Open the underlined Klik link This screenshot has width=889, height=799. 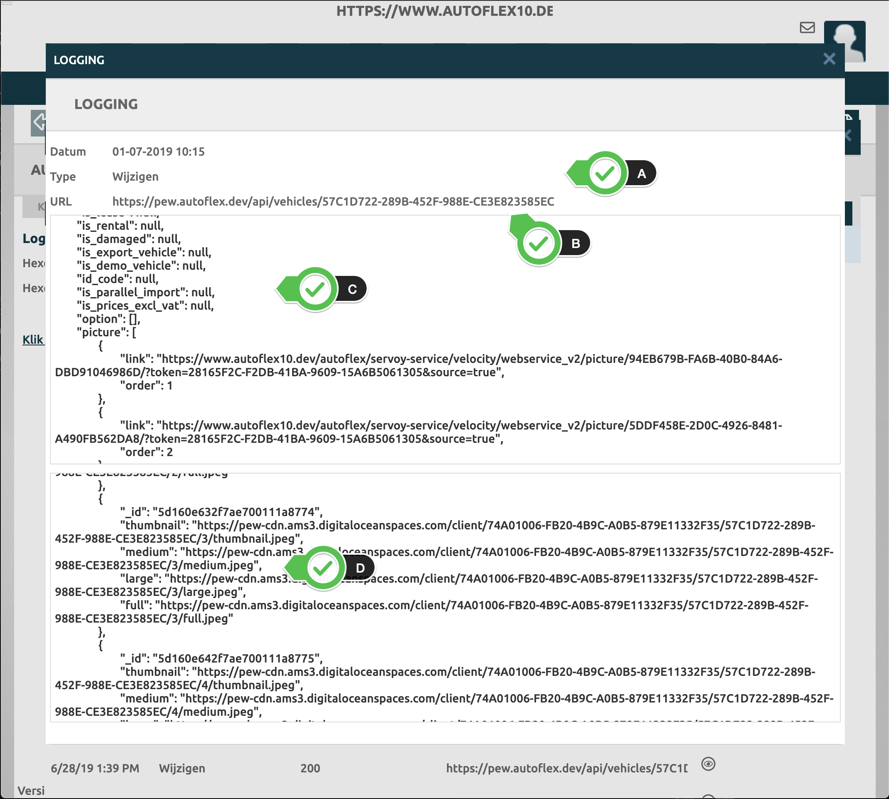pos(33,340)
